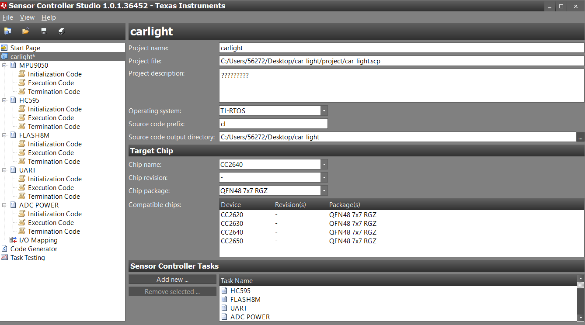The width and height of the screenshot is (585, 325).
Task: Select Termination Code under UART
Action: (x=54, y=196)
